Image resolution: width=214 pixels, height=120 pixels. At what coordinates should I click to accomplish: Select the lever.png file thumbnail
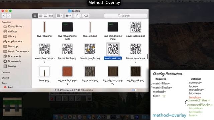pos(44,71)
